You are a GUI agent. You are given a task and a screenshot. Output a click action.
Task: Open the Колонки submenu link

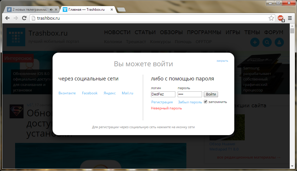pos(113,42)
